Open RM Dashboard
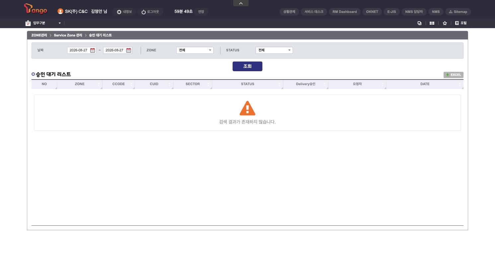This screenshot has height=269, width=495. tap(345, 12)
